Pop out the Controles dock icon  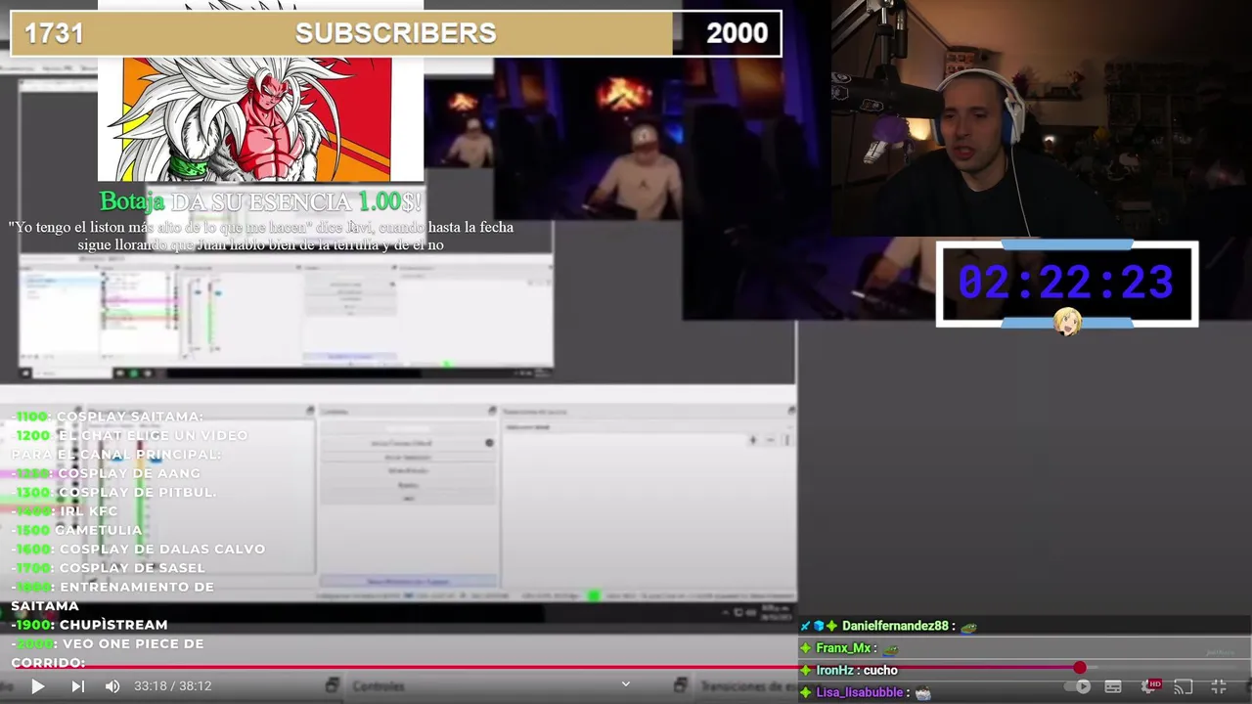[x=333, y=685]
